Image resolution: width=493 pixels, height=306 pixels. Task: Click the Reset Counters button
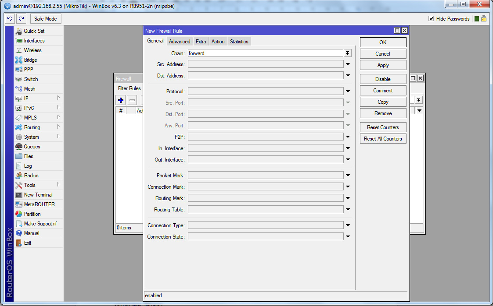[383, 127]
